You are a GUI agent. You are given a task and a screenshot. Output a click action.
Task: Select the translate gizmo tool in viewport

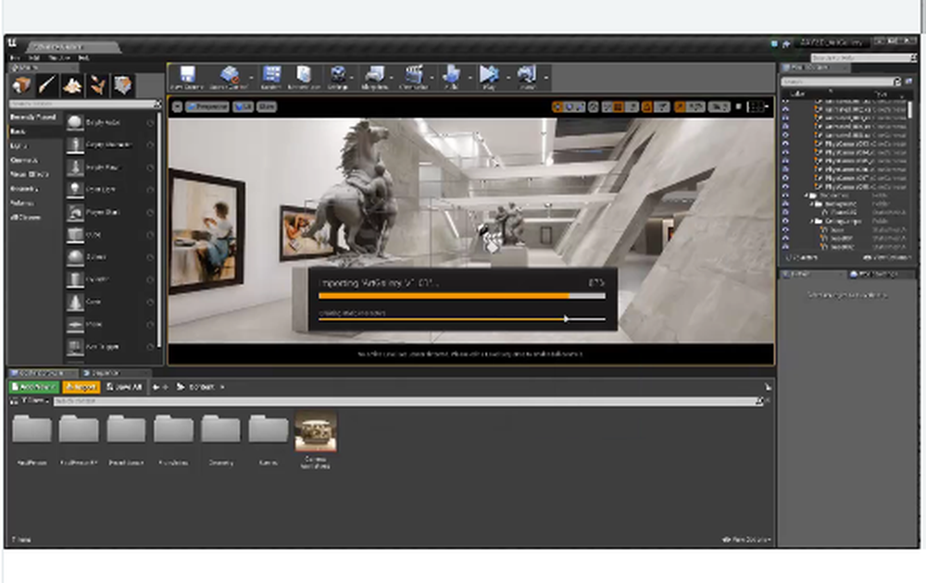point(558,106)
